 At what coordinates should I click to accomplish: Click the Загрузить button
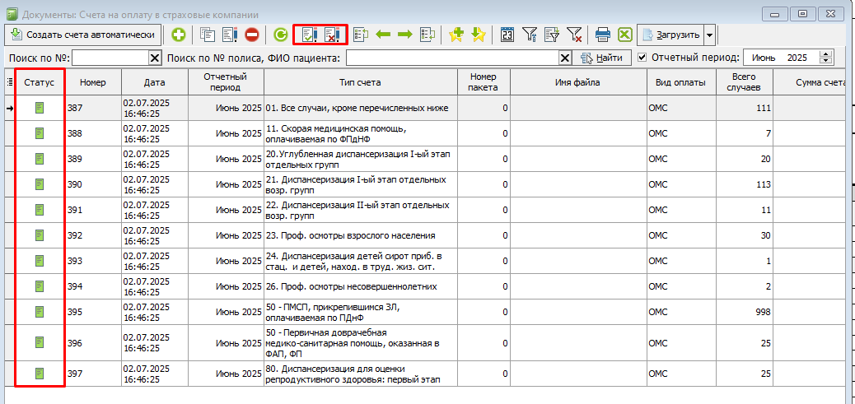[670, 35]
